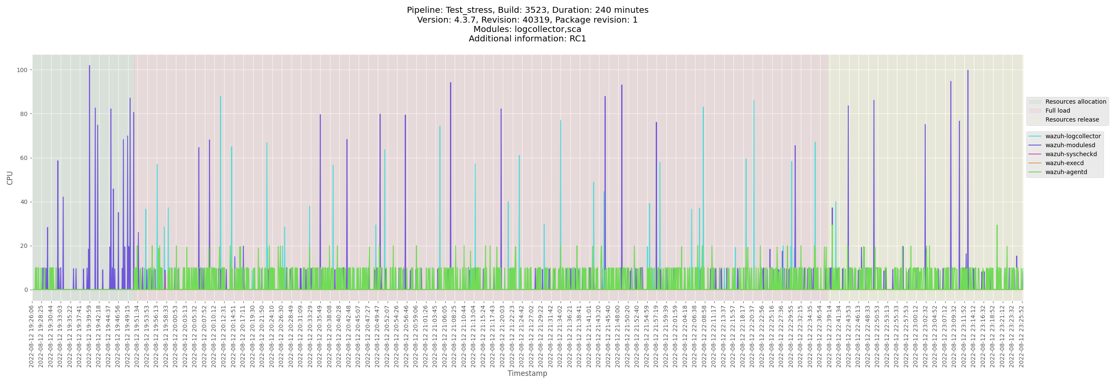Click the Pipeline Test_stress title line
This screenshot has height=384, width=1110.
point(527,10)
